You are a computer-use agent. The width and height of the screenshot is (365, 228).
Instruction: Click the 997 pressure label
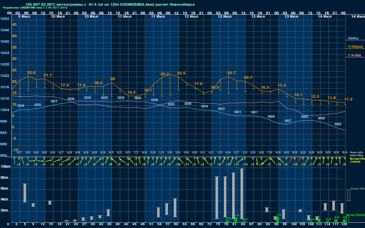(288, 121)
